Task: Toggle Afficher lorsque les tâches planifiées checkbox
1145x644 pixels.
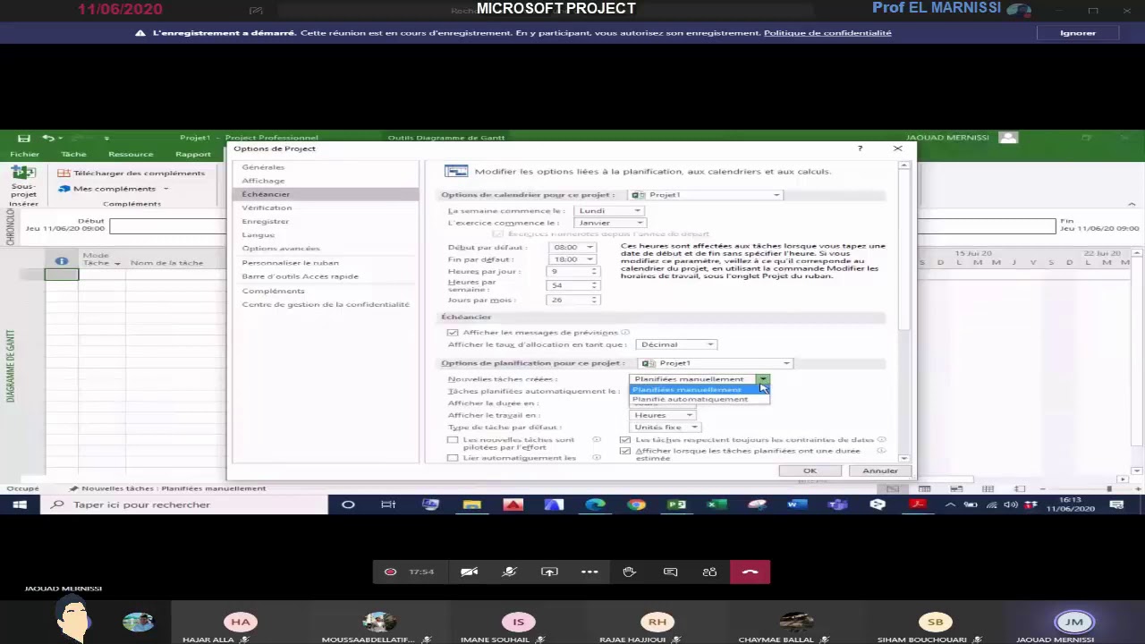Action: coord(625,451)
